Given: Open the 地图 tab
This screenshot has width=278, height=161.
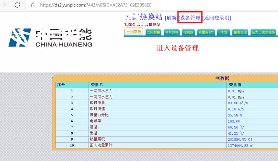Looking at the screenshot, I should pyautogui.click(x=224, y=32).
